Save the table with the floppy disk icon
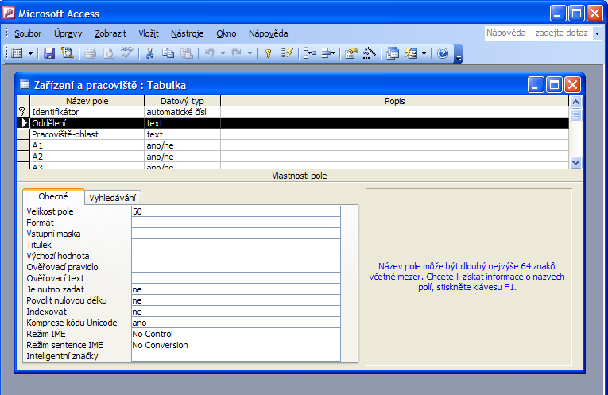The height and width of the screenshot is (395, 608). coord(49,53)
